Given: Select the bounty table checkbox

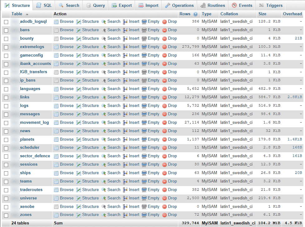Looking at the screenshot, I should click(6, 39).
